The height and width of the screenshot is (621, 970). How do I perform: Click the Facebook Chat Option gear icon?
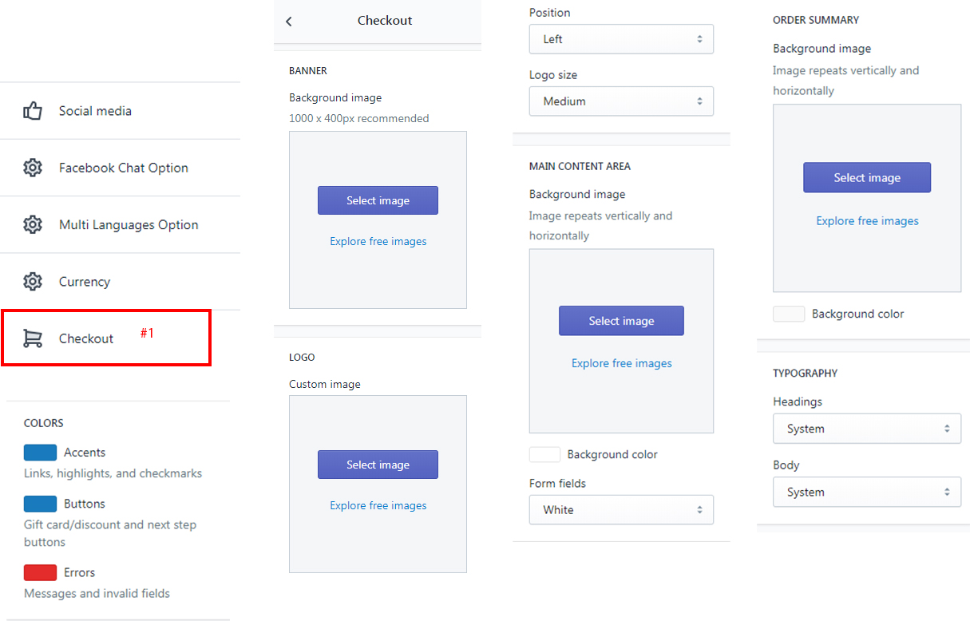pyautogui.click(x=33, y=168)
